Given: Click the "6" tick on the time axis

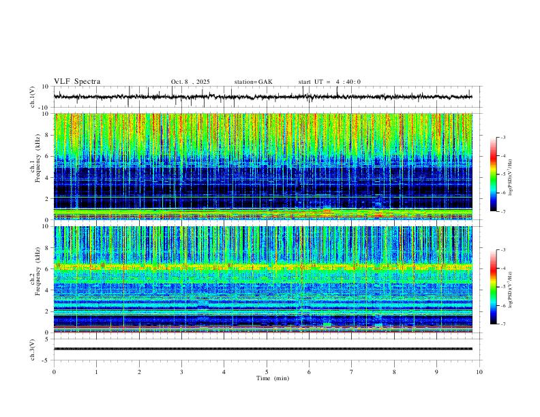Looking at the screenshot, I should (x=309, y=372).
